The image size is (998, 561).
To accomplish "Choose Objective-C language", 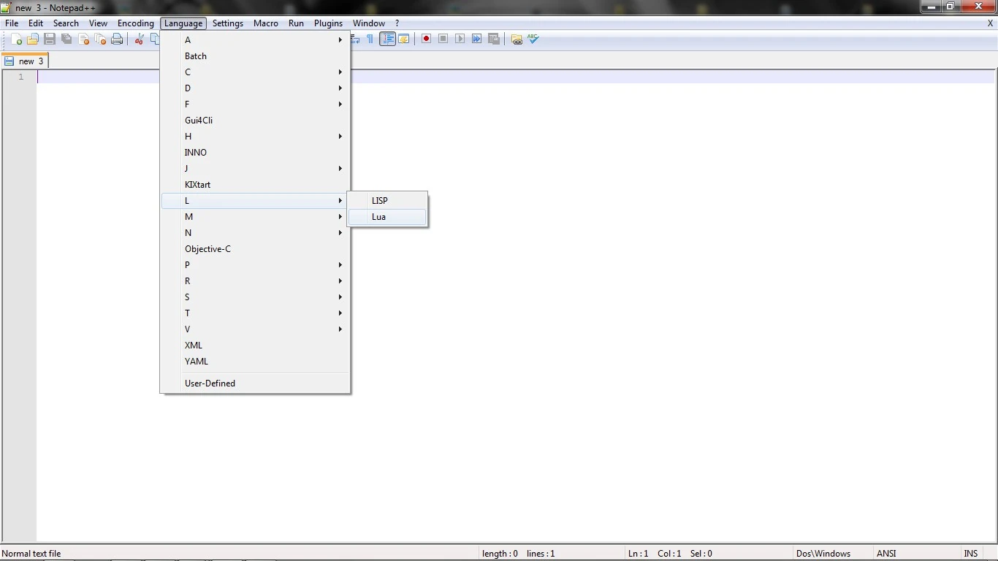I will pyautogui.click(x=256, y=249).
